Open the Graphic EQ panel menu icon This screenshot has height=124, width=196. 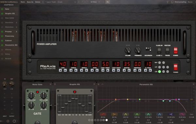(55, 84)
